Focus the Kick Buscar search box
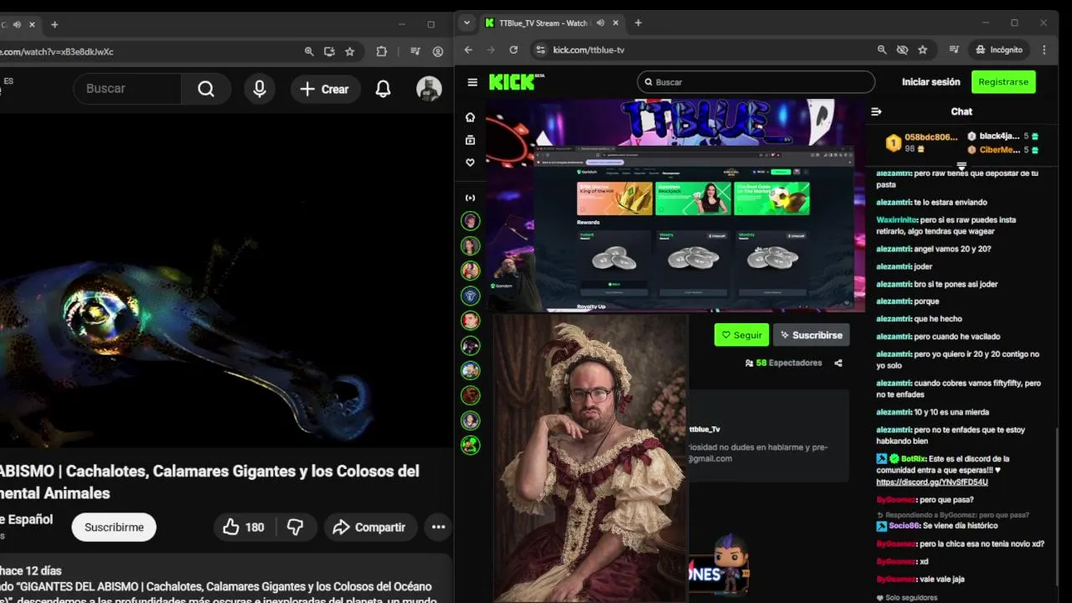The height and width of the screenshot is (603, 1072). point(755,82)
